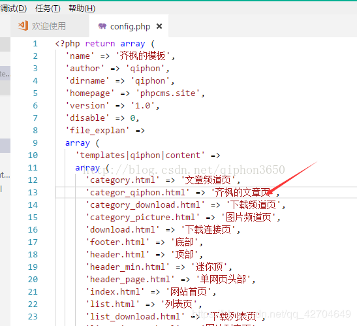Click line number 23 in gutter
This screenshot has width=357, height=326.
33,316
